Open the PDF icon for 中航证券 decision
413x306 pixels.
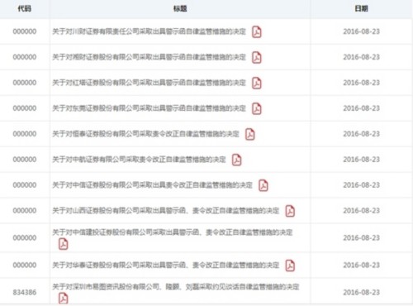[236, 160]
